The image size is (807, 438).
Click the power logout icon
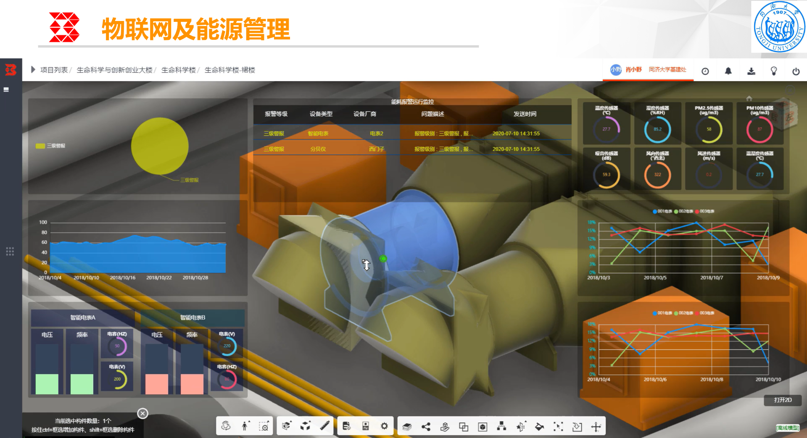[x=796, y=71]
